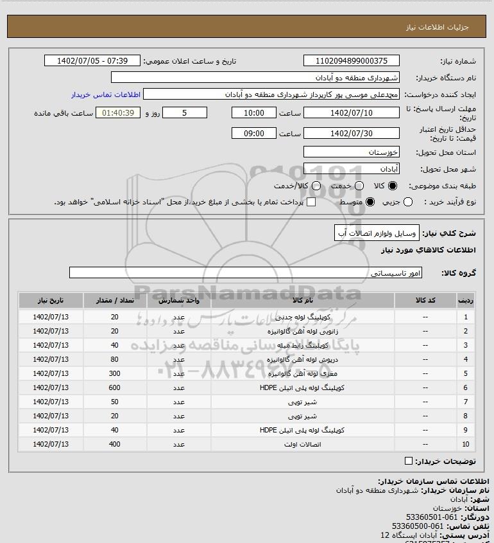Select item name مغزی لوله آهن گالوانیزه

click(302, 373)
